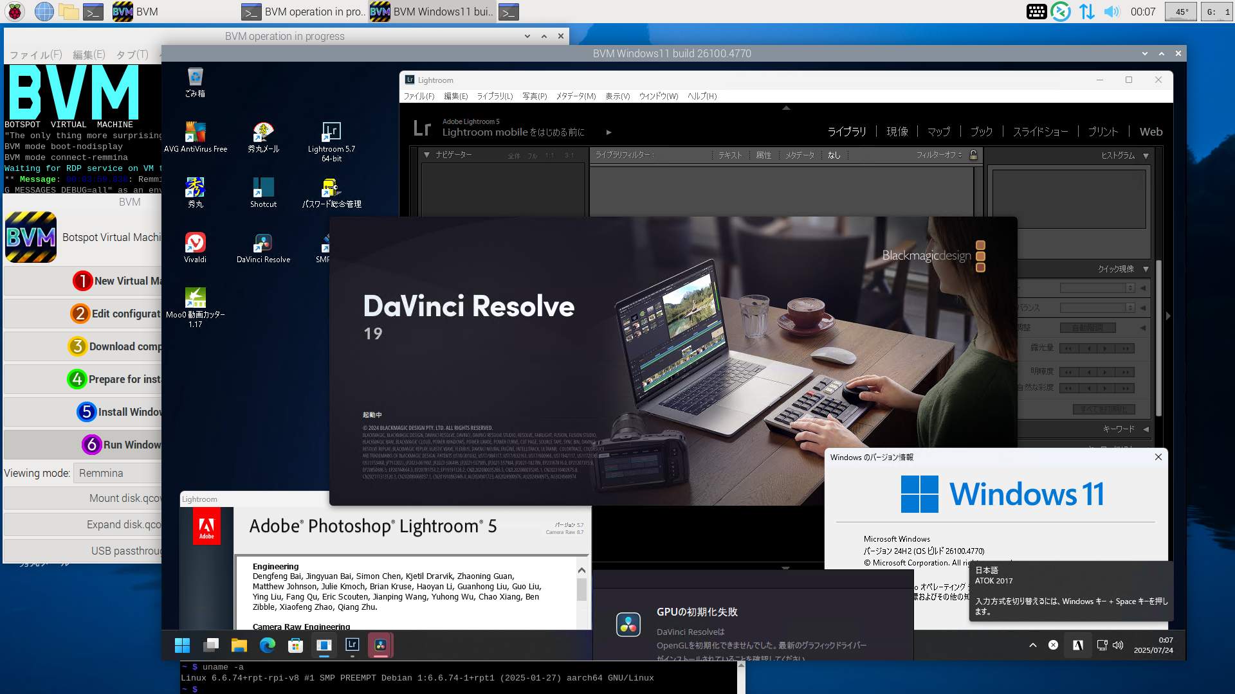Viewport: 1235px width, 694px height.
Task: Open Microsoft Store from Windows taskbar
Action: pyautogui.click(x=295, y=645)
